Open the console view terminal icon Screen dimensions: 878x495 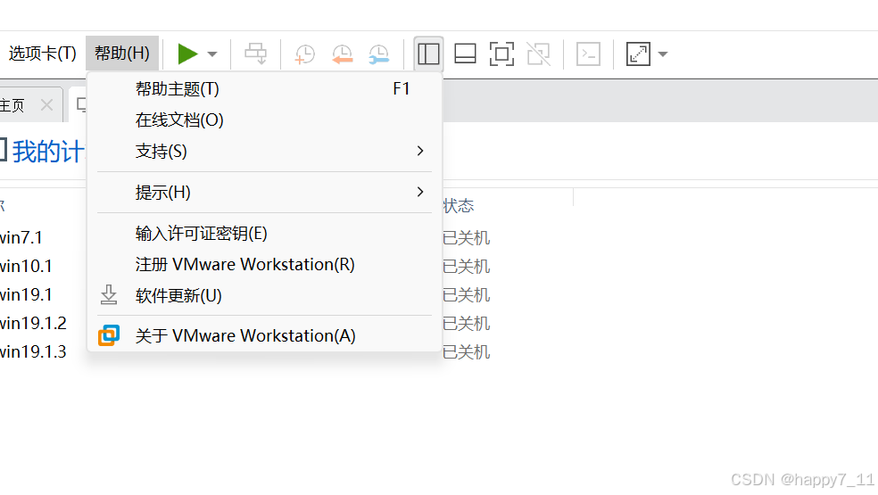pyautogui.click(x=589, y=54)
